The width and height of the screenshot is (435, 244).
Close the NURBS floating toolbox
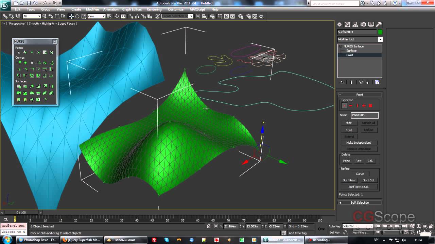[x=55, y=41]
